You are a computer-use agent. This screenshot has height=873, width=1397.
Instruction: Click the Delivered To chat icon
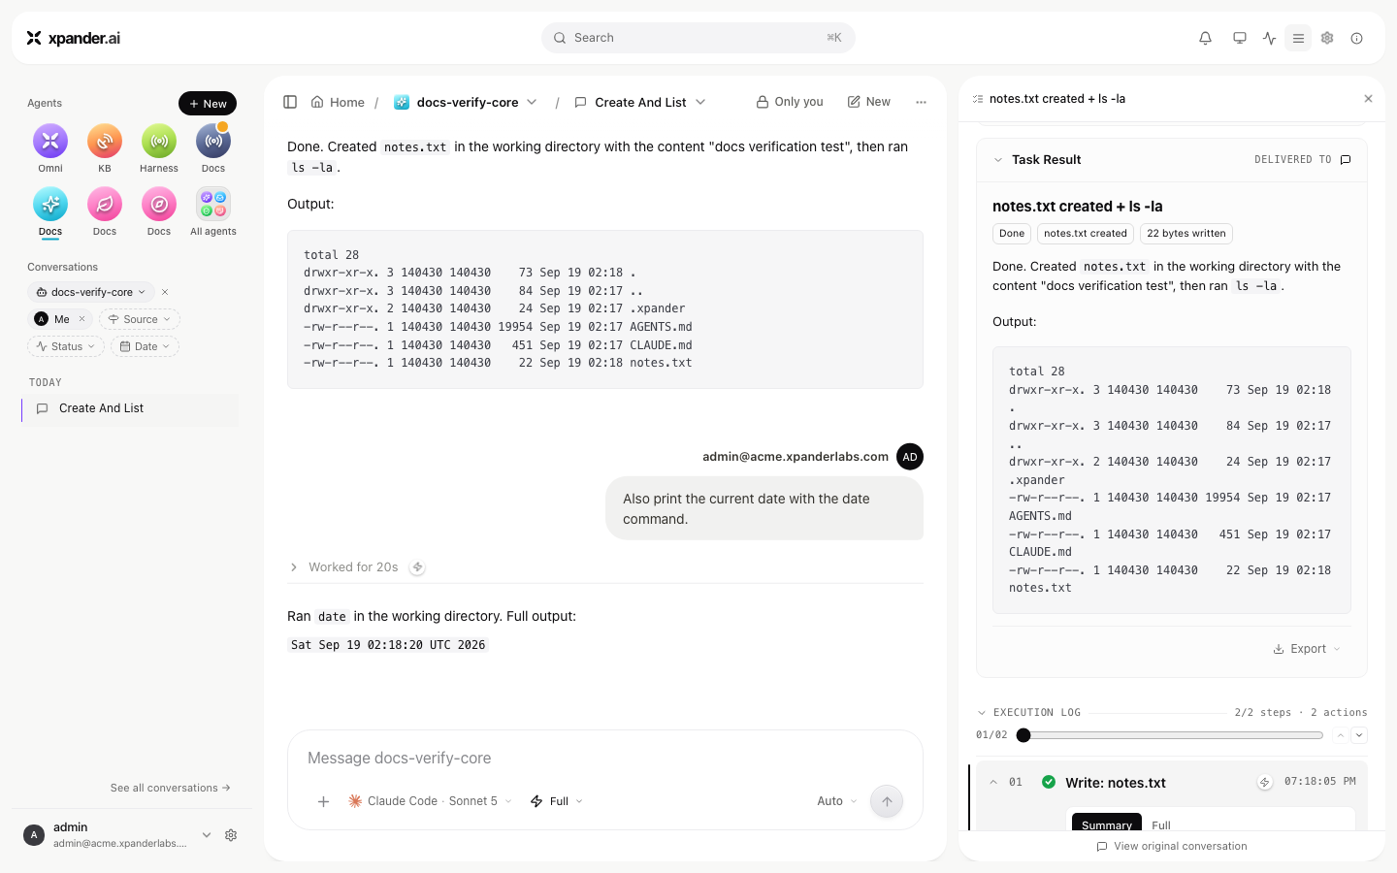(x=1346, y=160)
